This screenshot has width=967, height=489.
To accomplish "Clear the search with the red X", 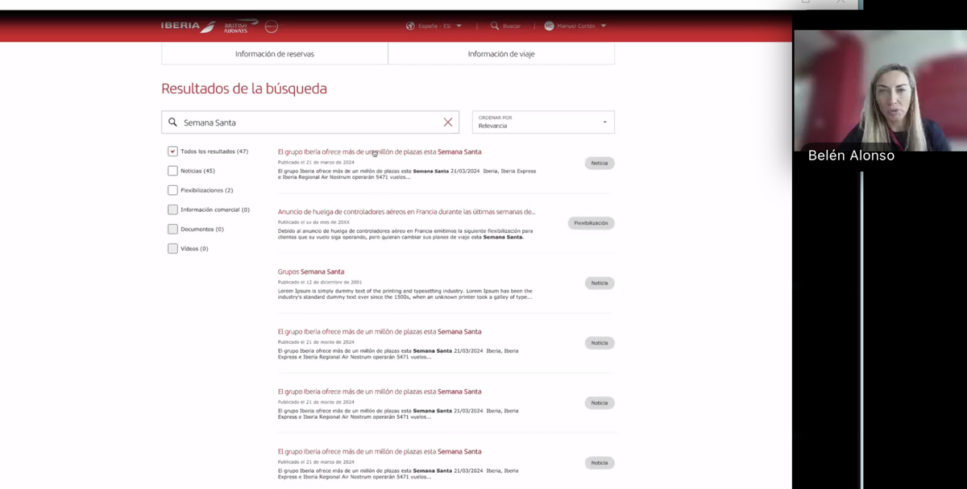I will point(448,122).
